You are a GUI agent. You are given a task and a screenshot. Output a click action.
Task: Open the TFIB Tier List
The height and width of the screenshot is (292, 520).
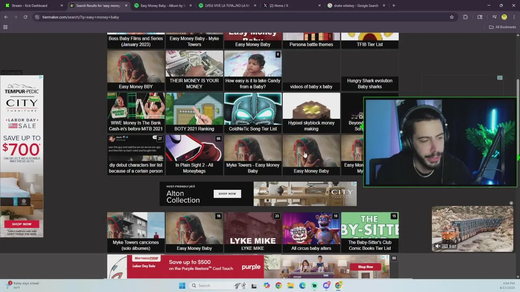tap(370, 41)
